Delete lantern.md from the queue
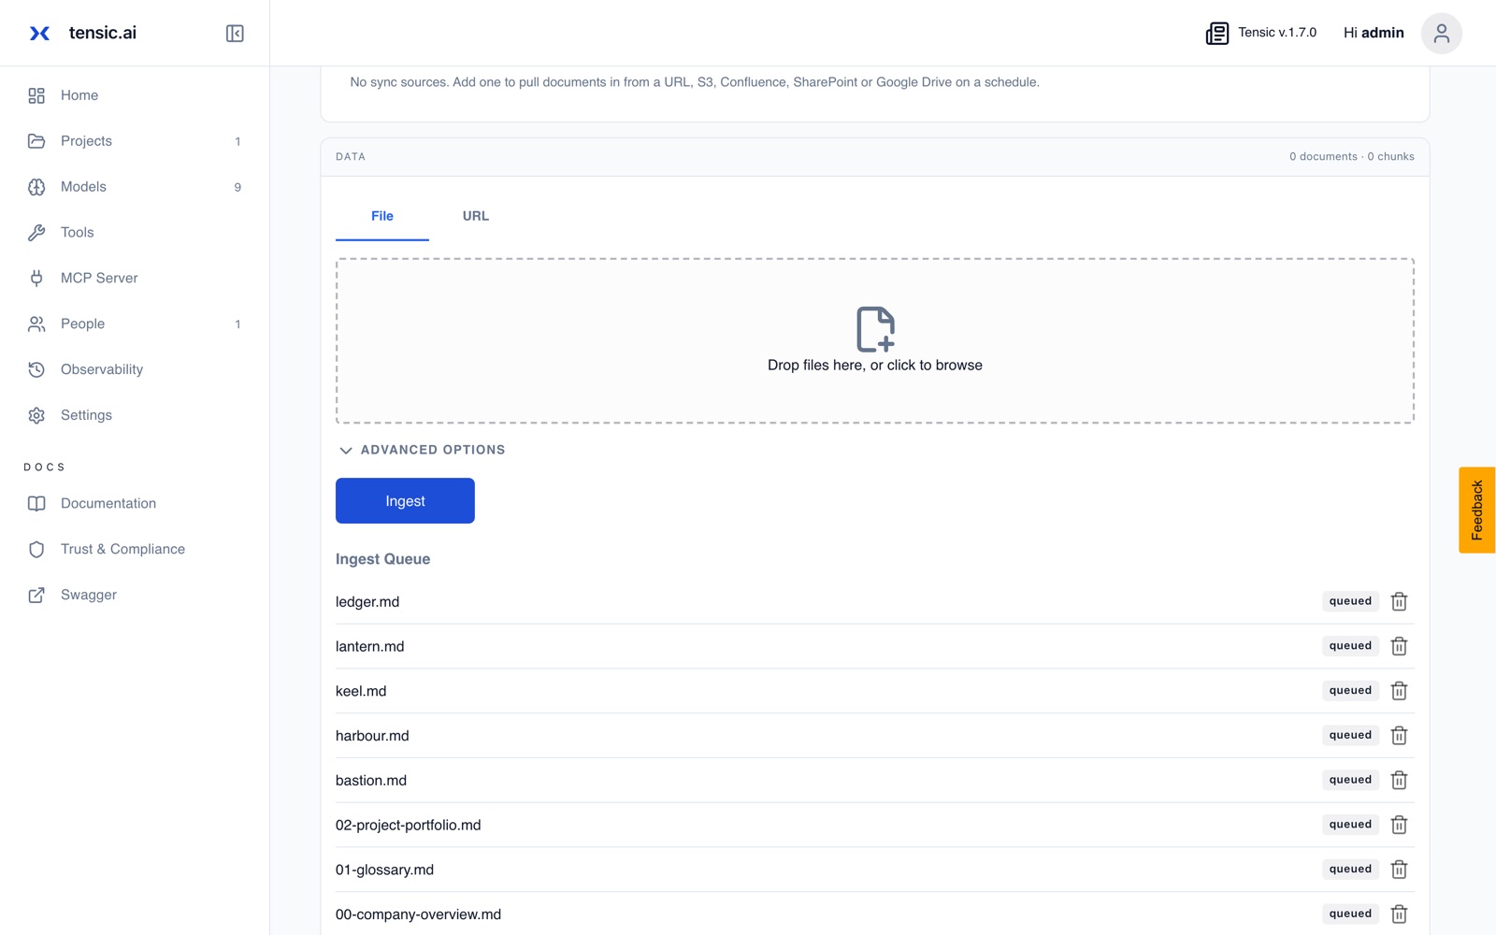Viewport: 1496px width, 935px height. [x=1399, y=646]
